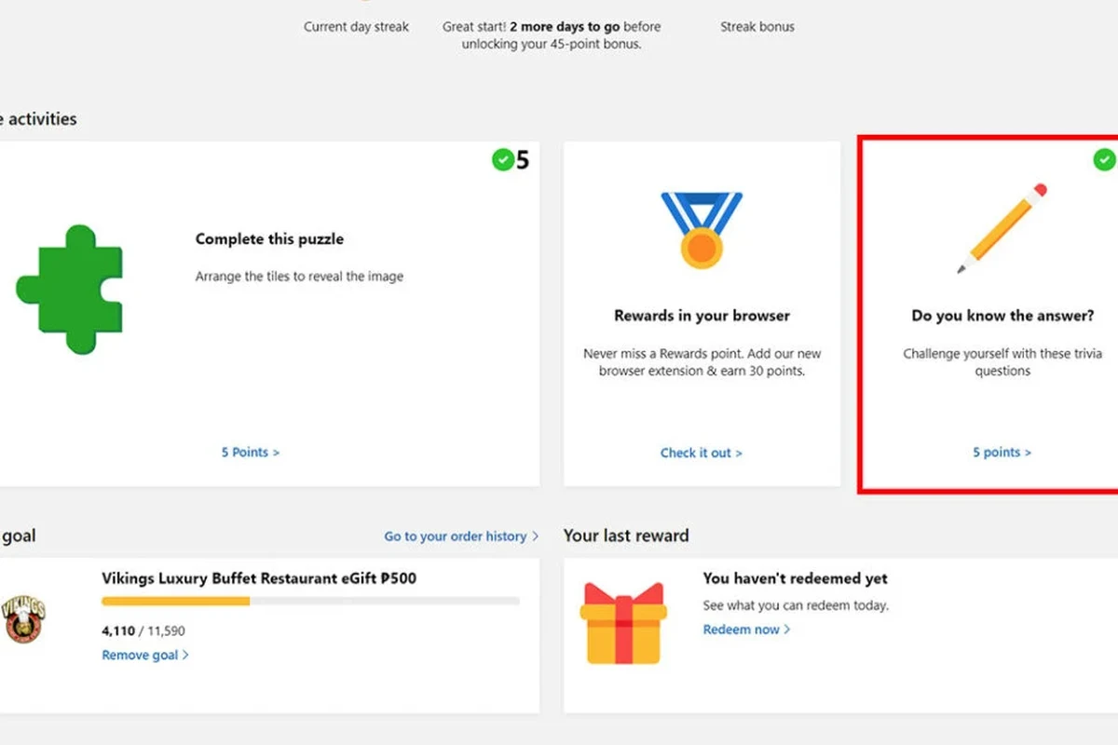Click the 'Redeem now' link

coord(746,630)
